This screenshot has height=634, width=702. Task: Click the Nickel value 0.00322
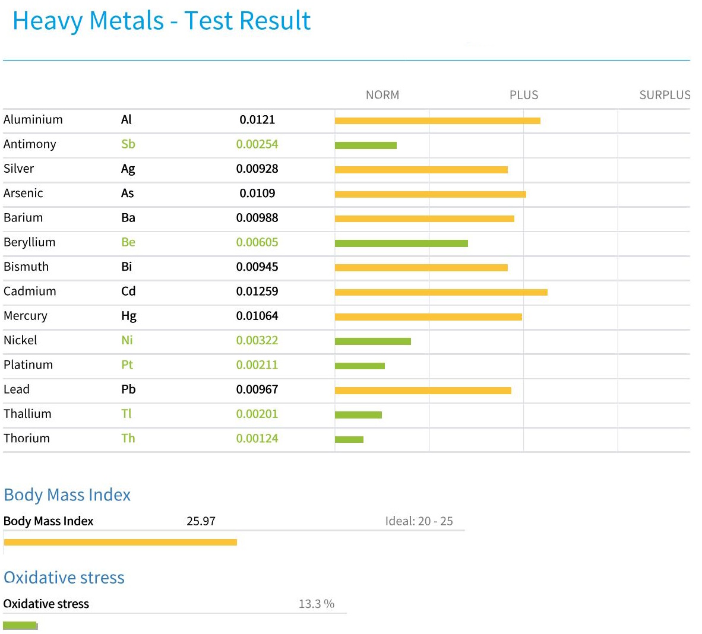point(257,341)
